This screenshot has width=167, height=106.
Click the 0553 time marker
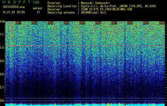(50, 23)
